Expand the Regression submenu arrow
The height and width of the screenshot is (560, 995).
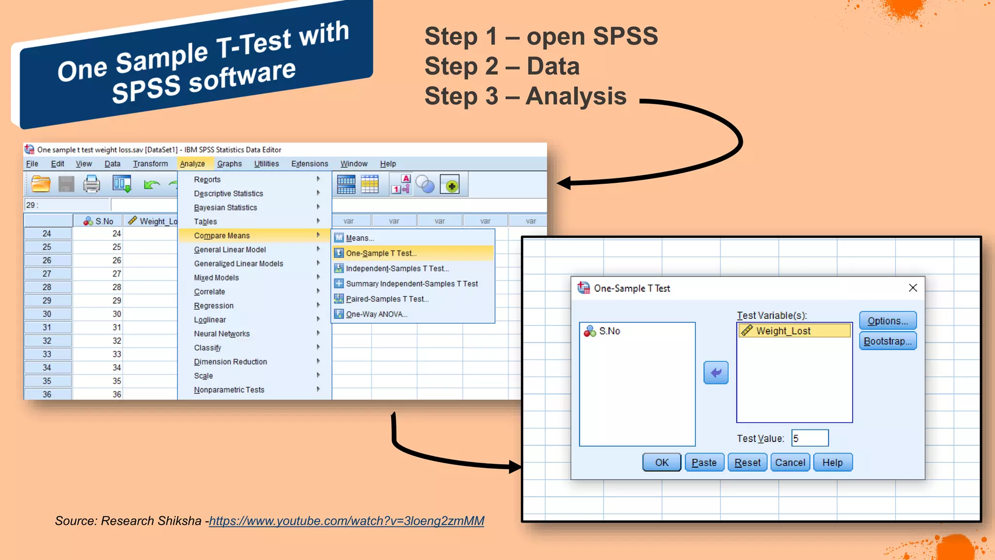[x=318, y=305]
